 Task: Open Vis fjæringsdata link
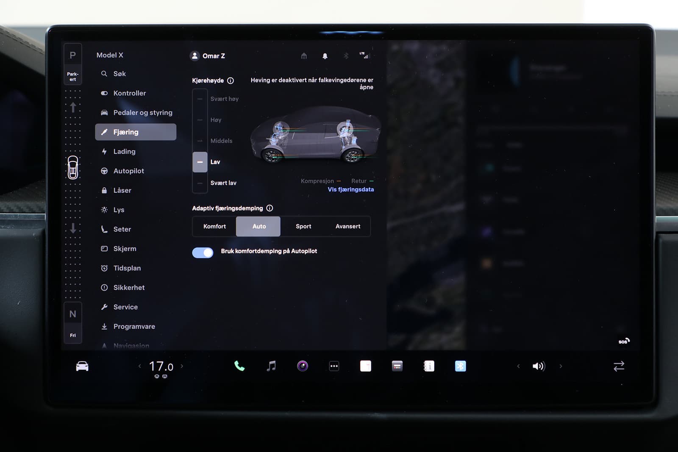tap(351, 189)
